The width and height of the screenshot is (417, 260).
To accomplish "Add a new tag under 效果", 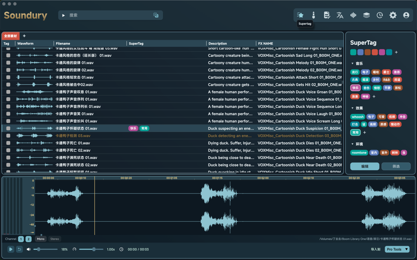I will (x=365, y=132).
